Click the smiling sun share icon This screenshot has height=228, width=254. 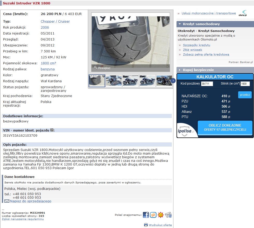[161, 215]
